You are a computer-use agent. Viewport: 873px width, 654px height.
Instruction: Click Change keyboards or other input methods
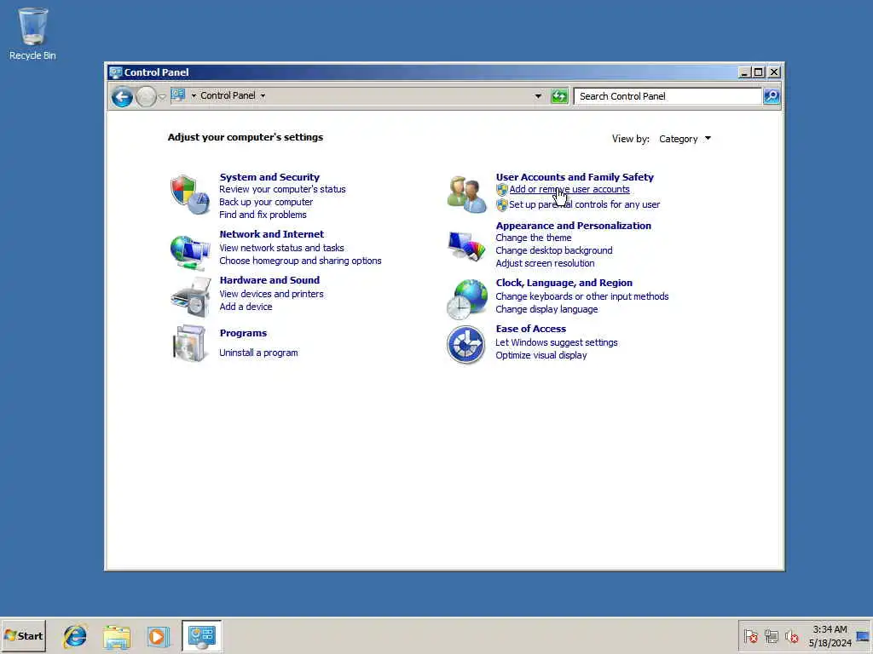click(x=581, y=297)
